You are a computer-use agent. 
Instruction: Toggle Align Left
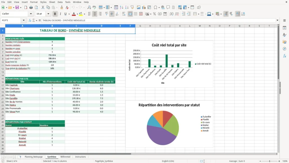coord(89,14)
